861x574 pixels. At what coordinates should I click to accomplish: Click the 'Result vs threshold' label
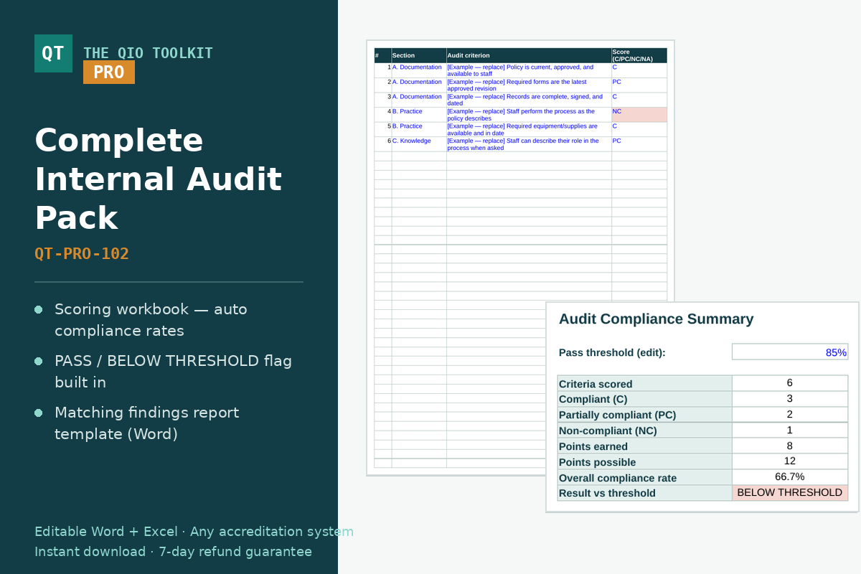[644, 493]
